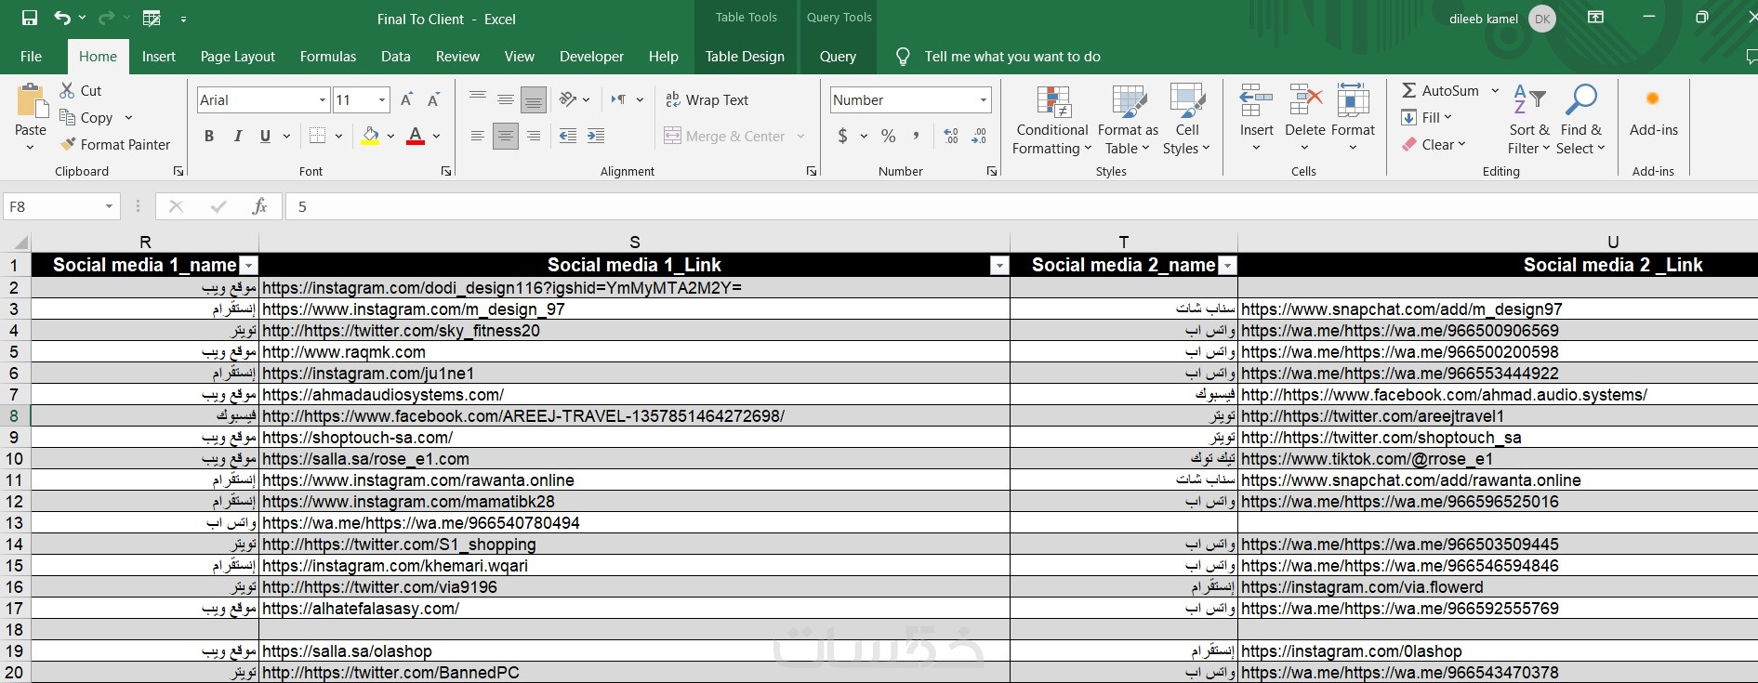This screenshot has height=683, width=1758.
Task: Apply the yellow Fill Color
Action: pyautogui.click(x=371, y=136)
